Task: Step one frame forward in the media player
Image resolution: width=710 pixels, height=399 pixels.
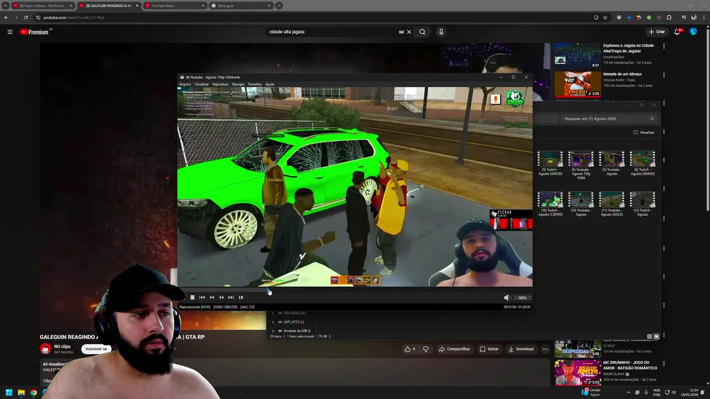Action: point(241,298)
